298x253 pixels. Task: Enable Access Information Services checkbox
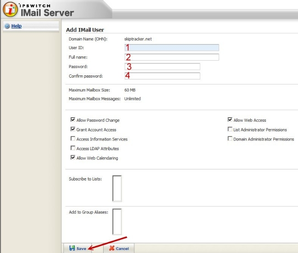(73, 139)
